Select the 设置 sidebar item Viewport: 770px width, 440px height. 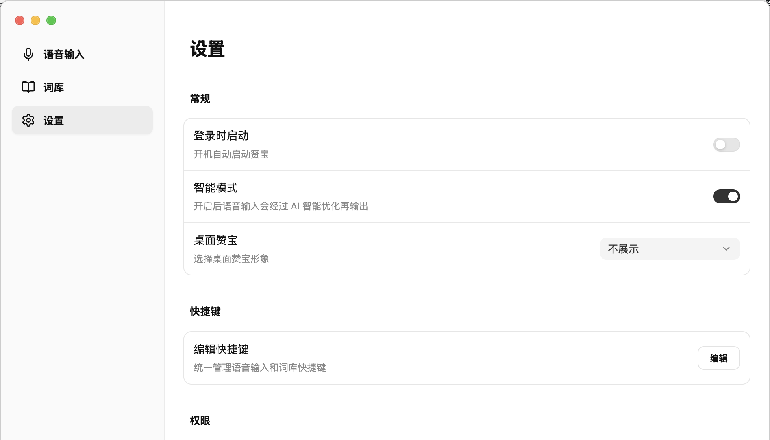pos(82,120)
